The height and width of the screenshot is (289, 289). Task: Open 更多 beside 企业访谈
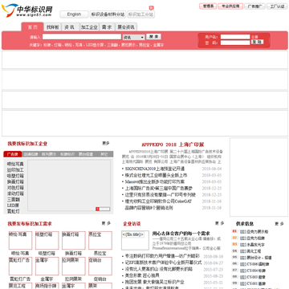click(x=219, y=223)
